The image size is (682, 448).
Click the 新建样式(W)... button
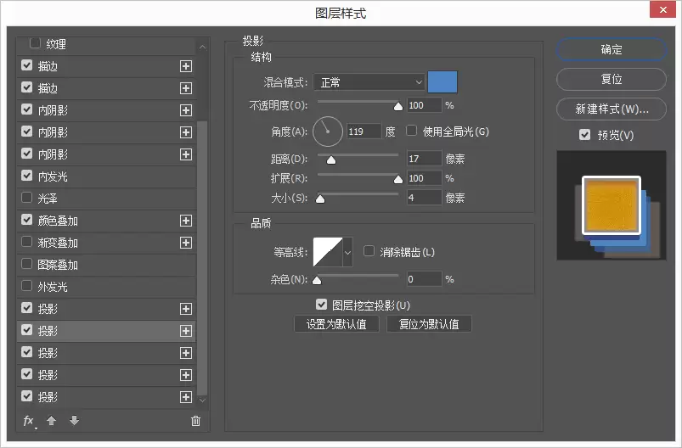click(612, 109)
